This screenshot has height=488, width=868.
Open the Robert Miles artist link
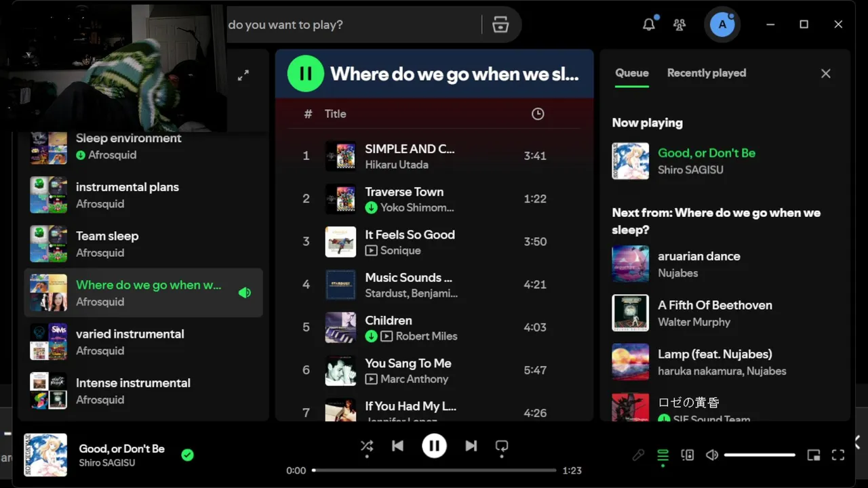427,336
